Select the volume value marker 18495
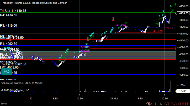The image size is (190, 106). [183, 91]
